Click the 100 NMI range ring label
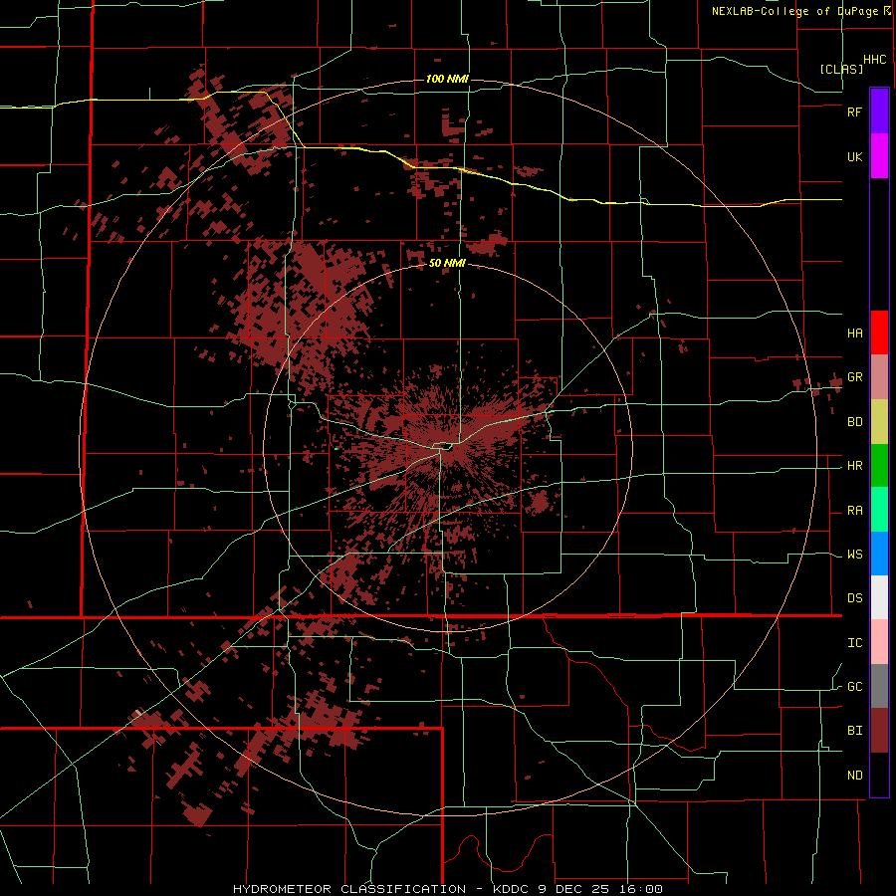Screen dimensions: 896x896 point(447,79)
